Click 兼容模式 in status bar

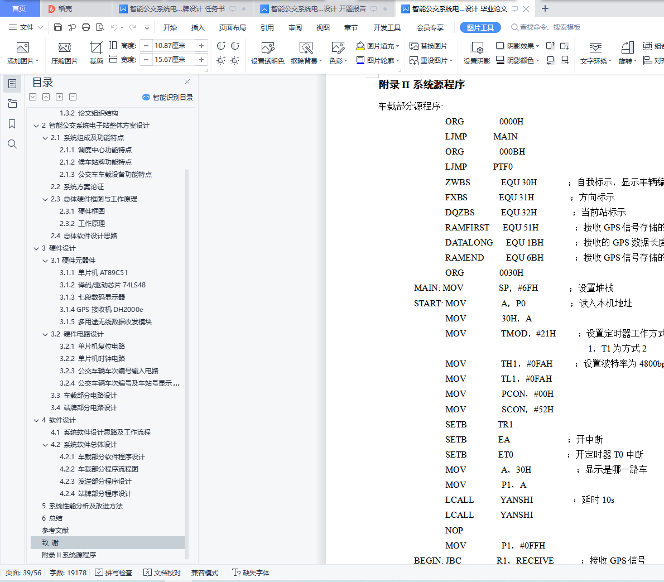pos(205,573)
